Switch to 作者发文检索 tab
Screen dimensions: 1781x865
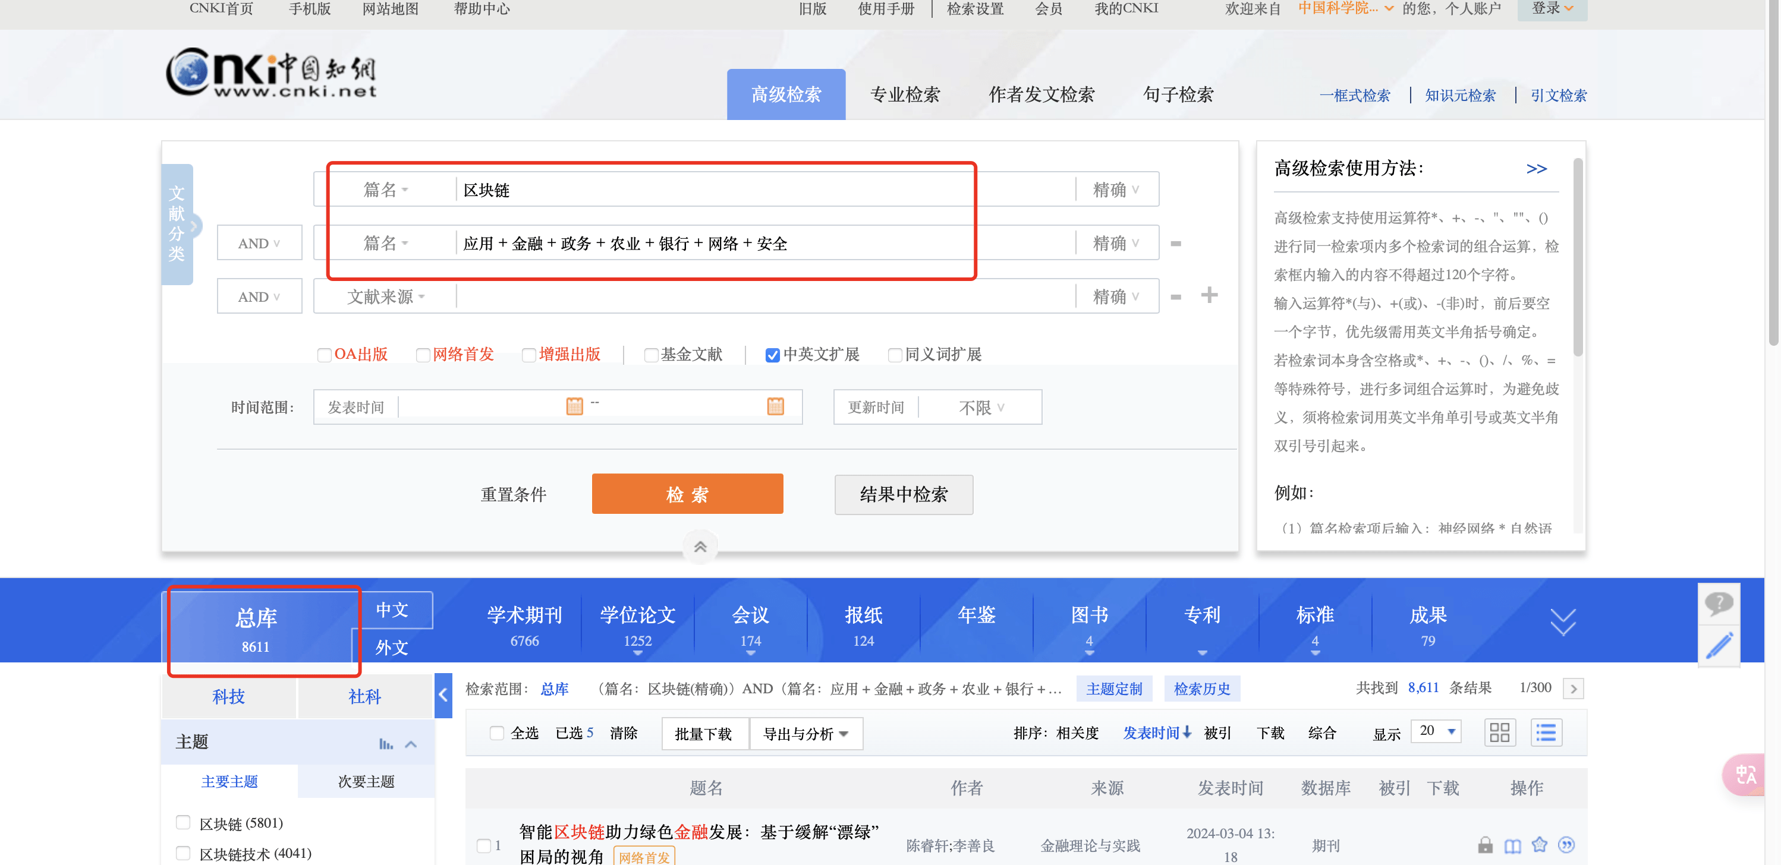pyautogui.click(x=1041, y=94)
